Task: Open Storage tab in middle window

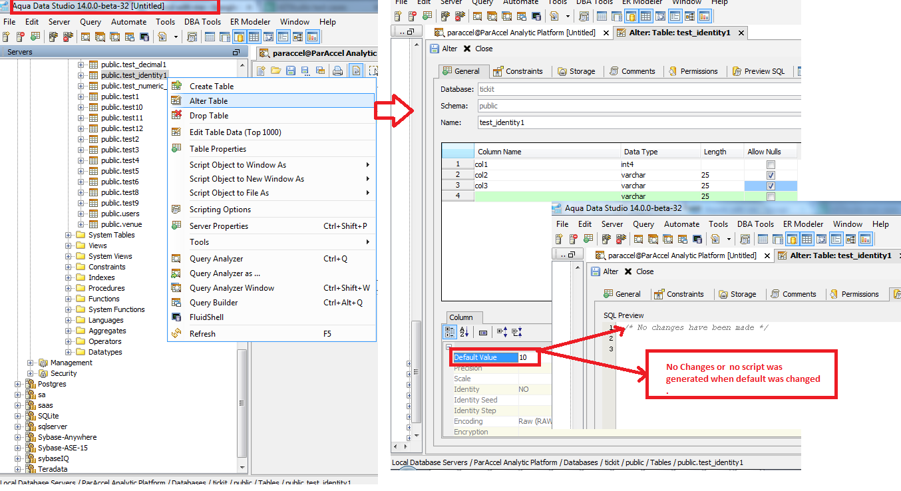Action: tap(576, 71)
